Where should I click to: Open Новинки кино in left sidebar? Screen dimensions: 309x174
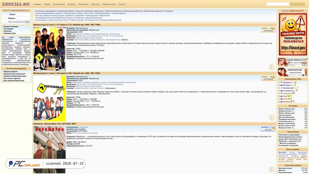coord(10,33)
